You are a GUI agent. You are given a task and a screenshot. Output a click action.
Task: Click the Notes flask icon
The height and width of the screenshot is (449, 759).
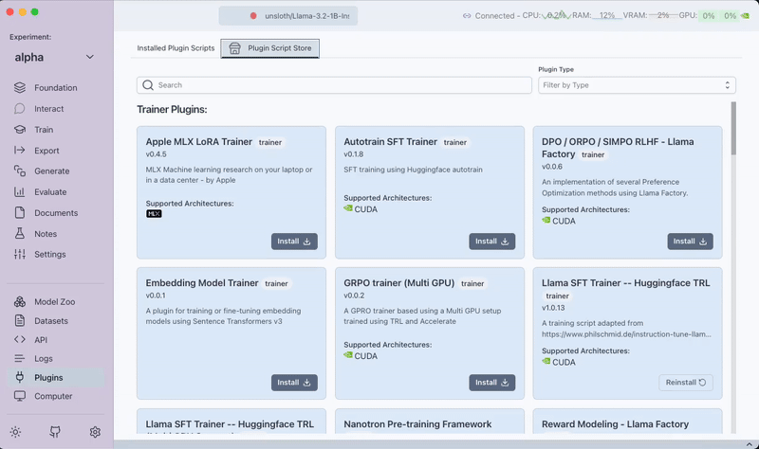(20, 234)
